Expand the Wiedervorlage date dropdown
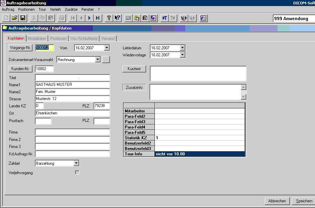 click(x=182, y=55)
